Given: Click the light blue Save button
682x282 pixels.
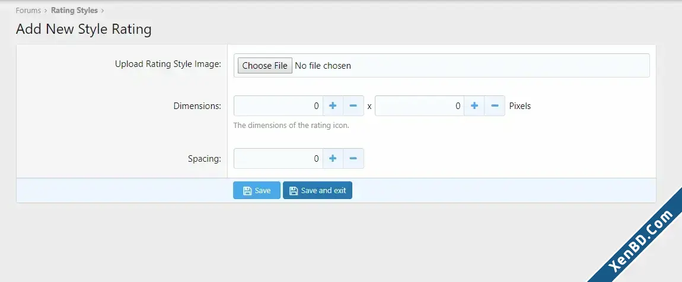Looking at the screenshot, I should pos(257,190).
